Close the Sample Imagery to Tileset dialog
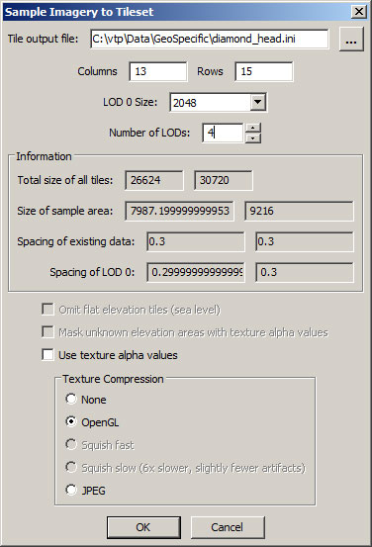Image resolution: width=372 pixels, height=547 pixels. 359,12
